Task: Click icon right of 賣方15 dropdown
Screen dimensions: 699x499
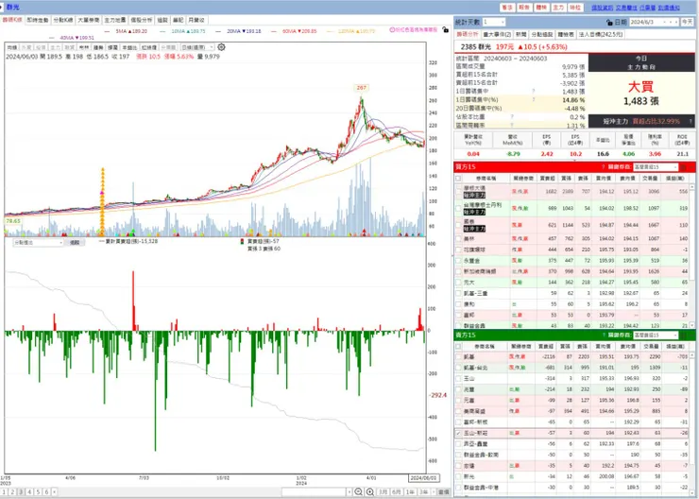Action: click(683, 336)
